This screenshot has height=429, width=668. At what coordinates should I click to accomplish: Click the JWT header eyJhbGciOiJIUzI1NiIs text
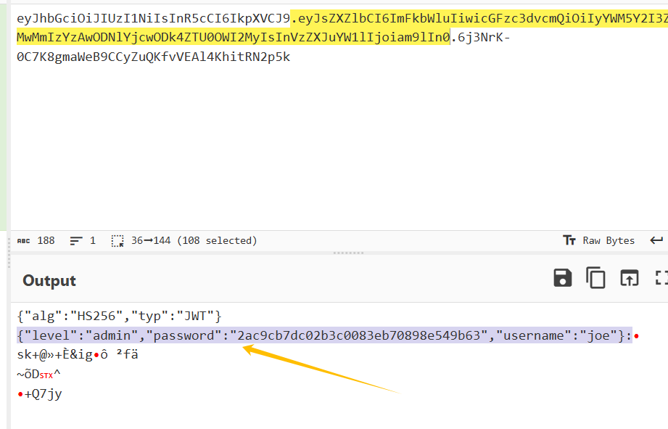(x=153, y=18)
